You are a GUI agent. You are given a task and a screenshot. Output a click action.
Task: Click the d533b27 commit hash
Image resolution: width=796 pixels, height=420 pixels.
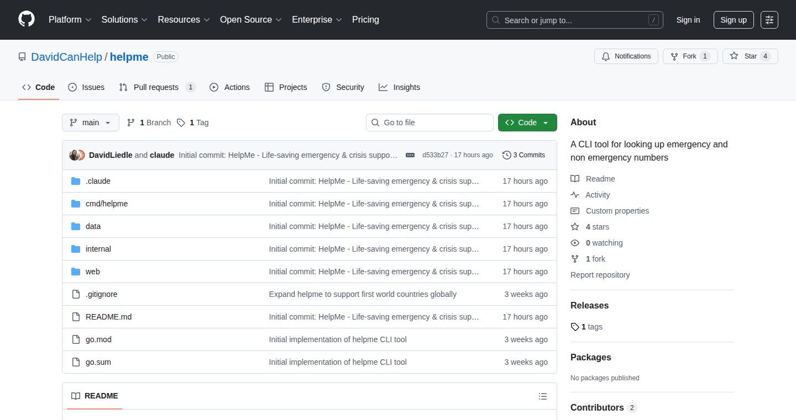coord(435,155)
